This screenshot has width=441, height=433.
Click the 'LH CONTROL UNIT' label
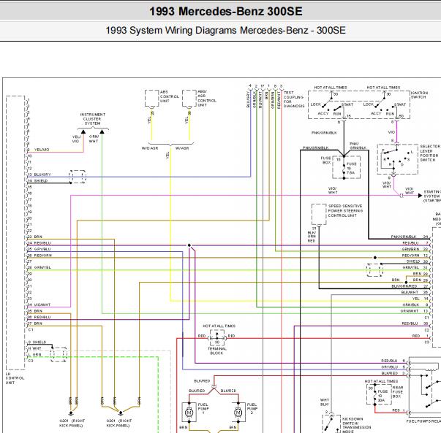15,378
